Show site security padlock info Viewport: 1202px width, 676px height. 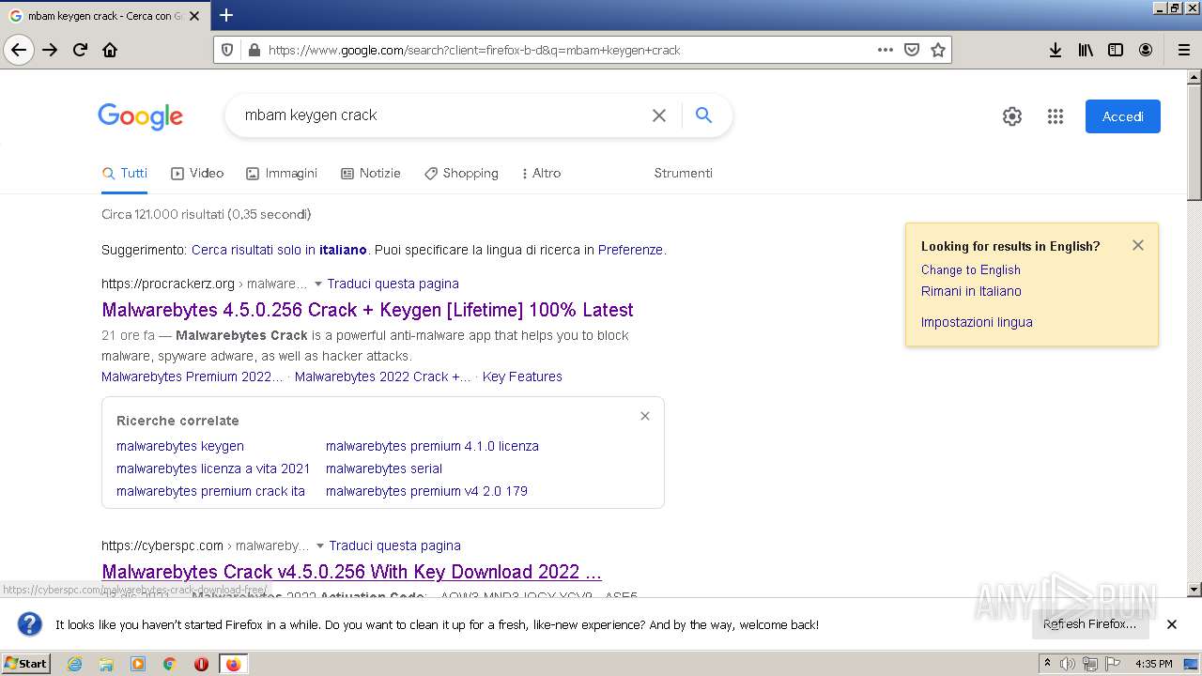253,50
